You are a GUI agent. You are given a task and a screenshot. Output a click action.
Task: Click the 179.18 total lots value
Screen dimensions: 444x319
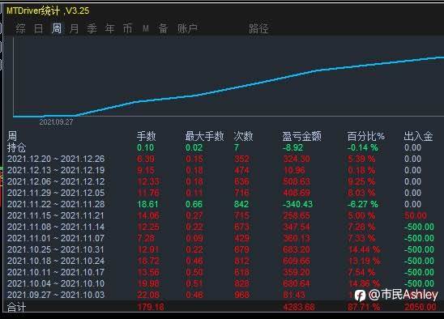point(151,307)
